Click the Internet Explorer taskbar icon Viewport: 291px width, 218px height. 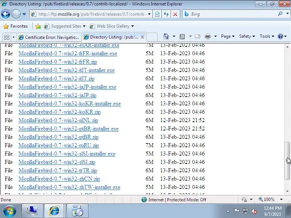[x=54, y=211]
